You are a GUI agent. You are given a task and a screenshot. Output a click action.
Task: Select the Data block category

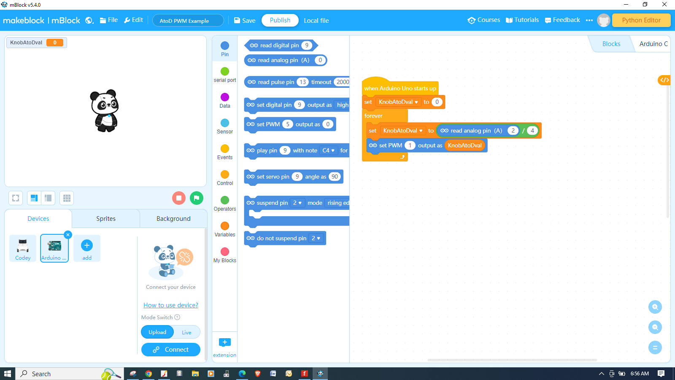225,100
